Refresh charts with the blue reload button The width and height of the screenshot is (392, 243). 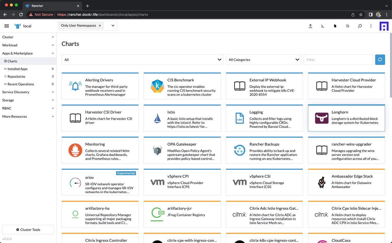coord(380,60)
